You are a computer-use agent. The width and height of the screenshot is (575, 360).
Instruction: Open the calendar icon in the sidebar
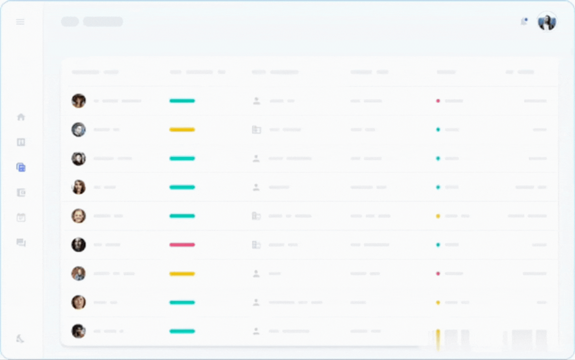21,218
